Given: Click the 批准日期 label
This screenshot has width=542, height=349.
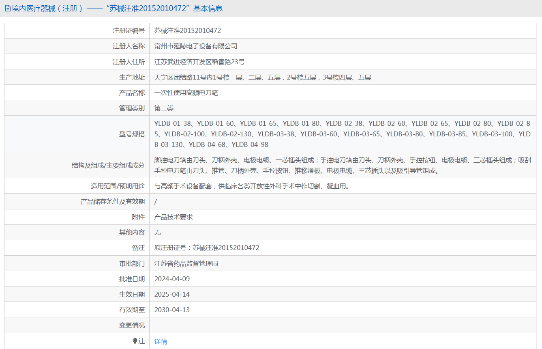Looking at the screenshot, I should coord(132,279).
